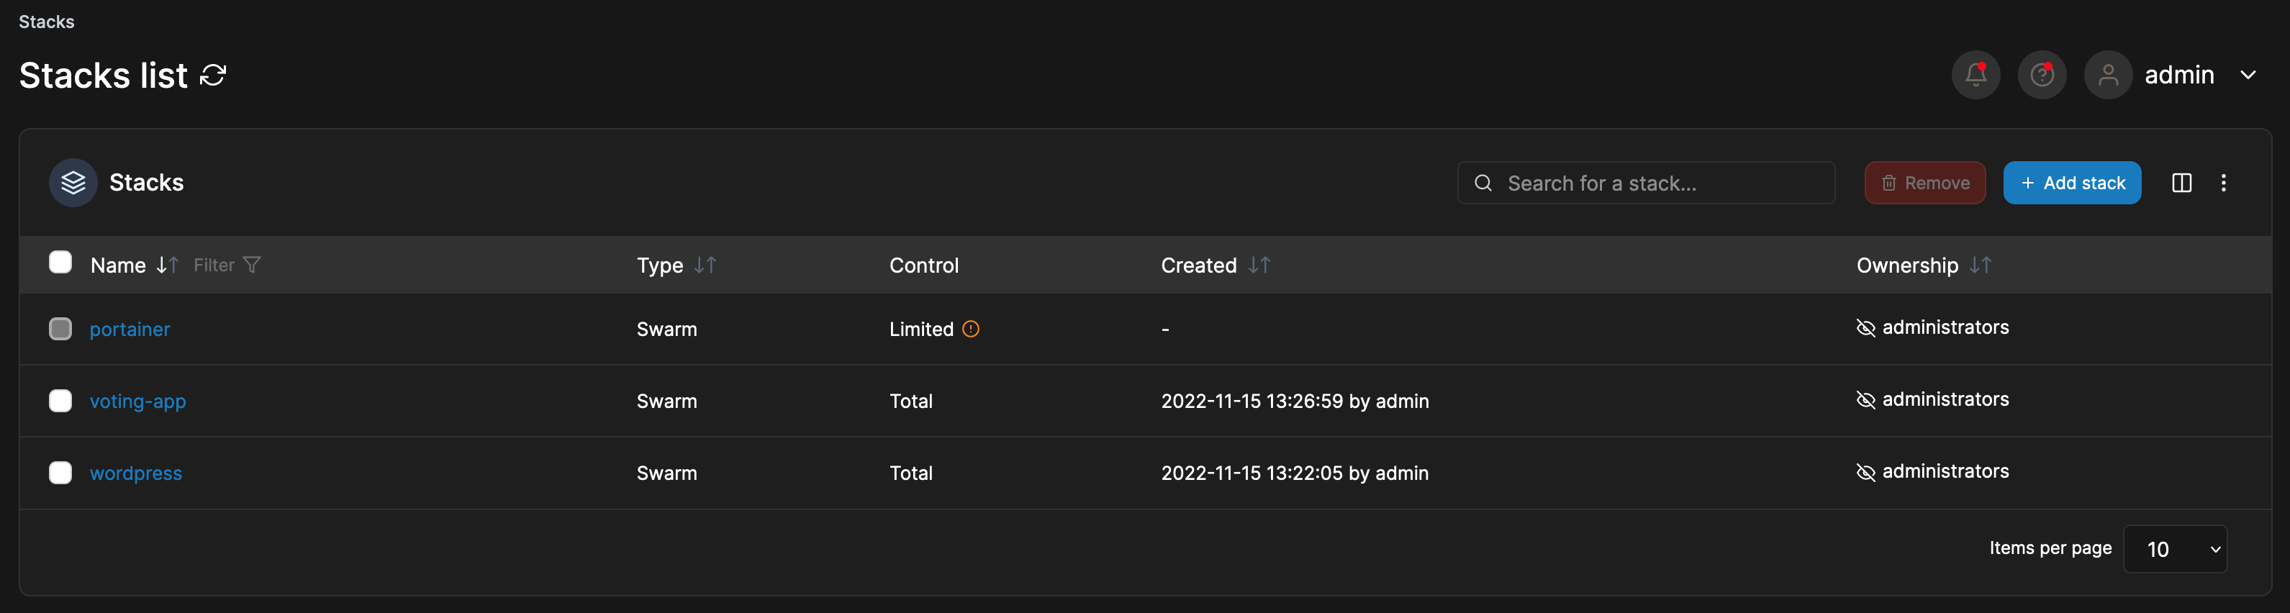Open the table options kebab menu
2290x613 pixels.
[2225, 182]
